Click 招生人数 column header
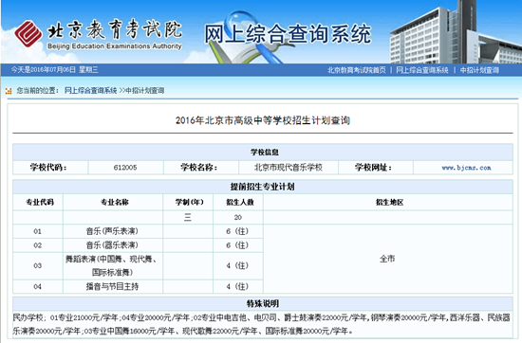This screenshot has width=522, height=343. [240, 202]
